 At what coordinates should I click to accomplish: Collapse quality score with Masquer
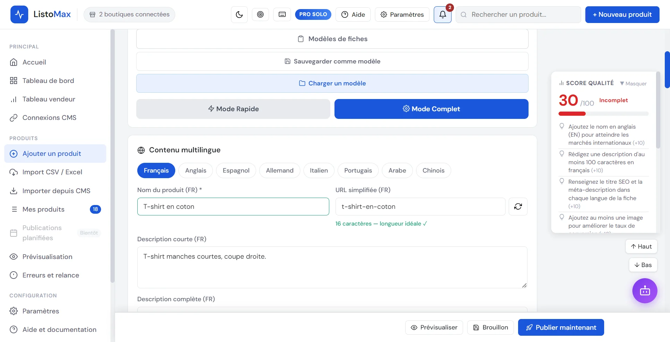coord(633,83)
